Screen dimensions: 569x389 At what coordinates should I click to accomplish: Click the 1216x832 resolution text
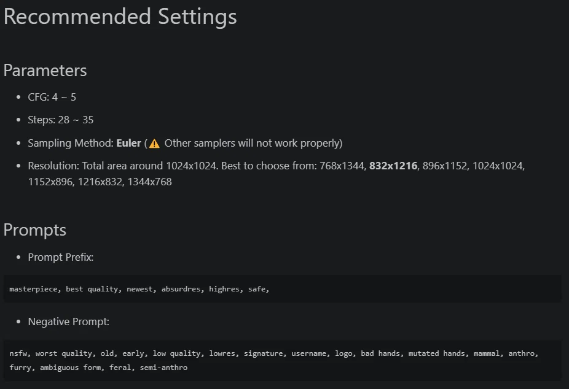(x=100, y=182)
